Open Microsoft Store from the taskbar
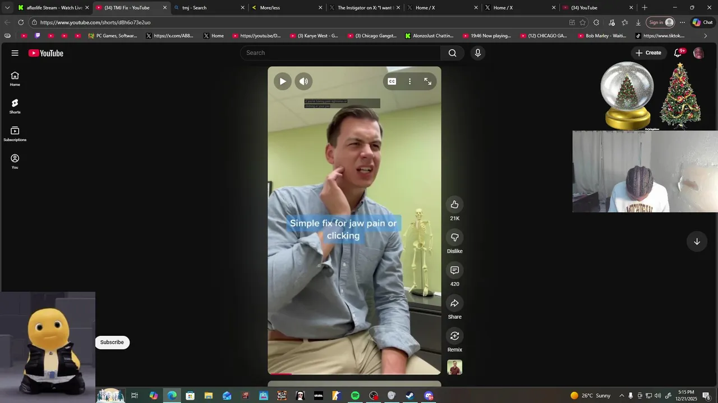The image size is (718, 403). [x=190, y=396]
